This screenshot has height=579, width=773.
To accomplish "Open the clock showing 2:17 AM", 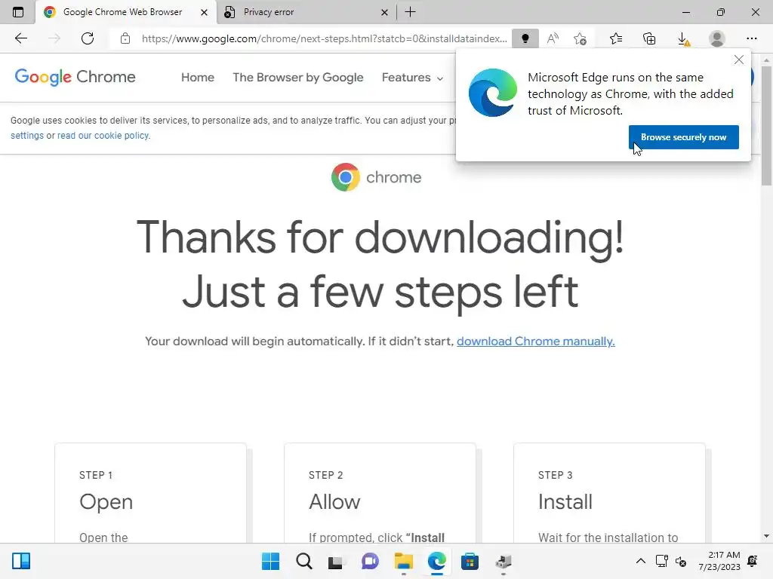I will (x=719, y=561).
